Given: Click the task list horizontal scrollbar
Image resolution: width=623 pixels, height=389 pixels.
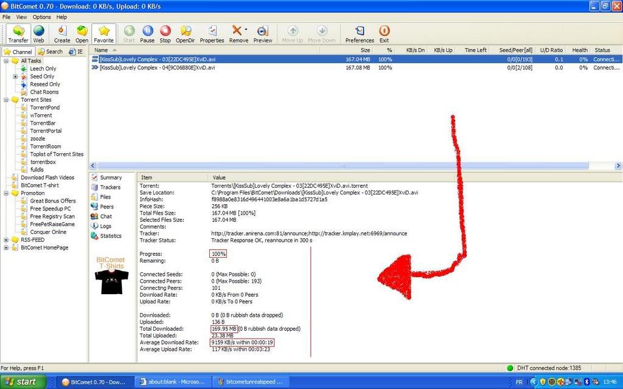Looking at the screenshot, I should 343,165.
